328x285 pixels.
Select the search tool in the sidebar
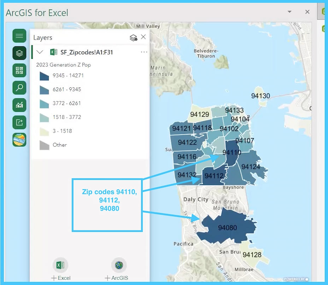(x=19, y=87)
